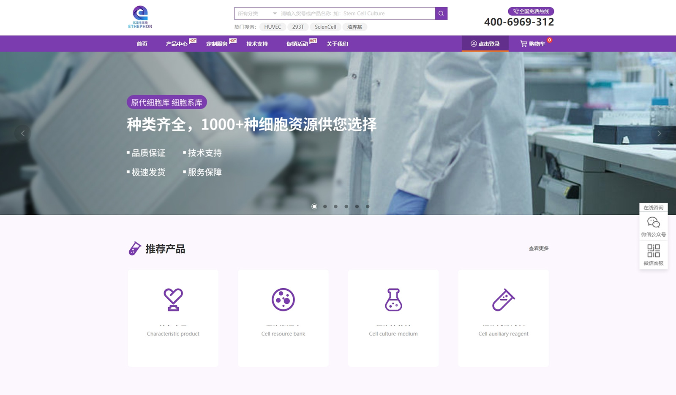This screenshot has width=676, height=395.
Task: Select the Cell resource bank petri dish icon
Action: 283,299
